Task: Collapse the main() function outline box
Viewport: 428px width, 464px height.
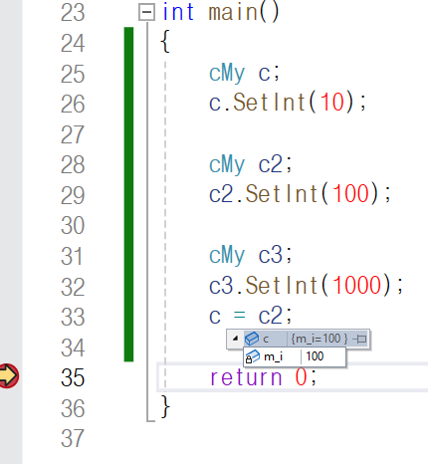Action: point(146,13)
